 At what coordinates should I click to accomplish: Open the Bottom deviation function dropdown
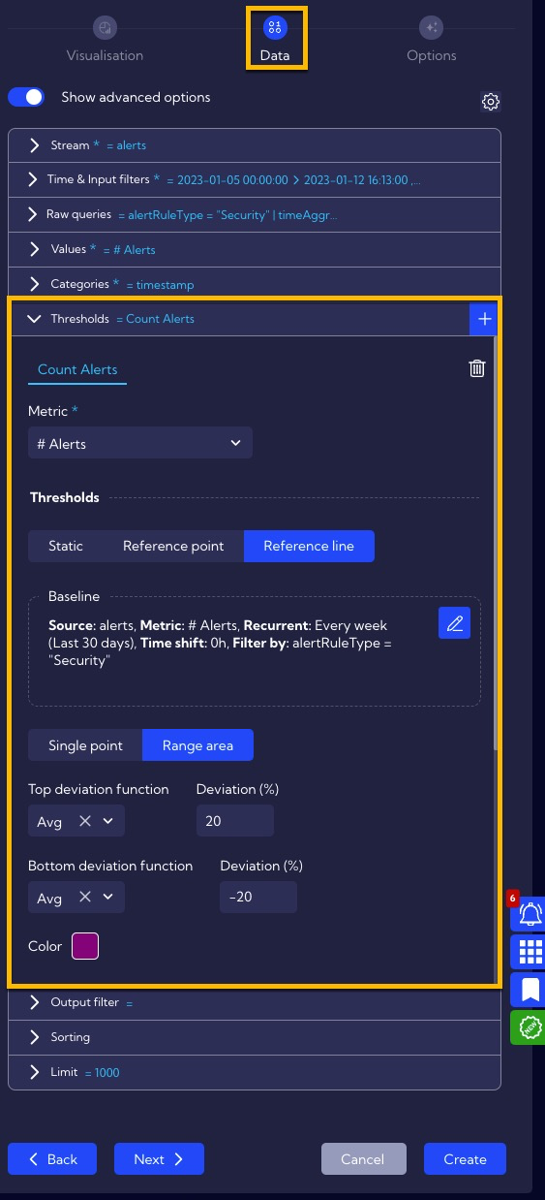[x=108, y=898]
